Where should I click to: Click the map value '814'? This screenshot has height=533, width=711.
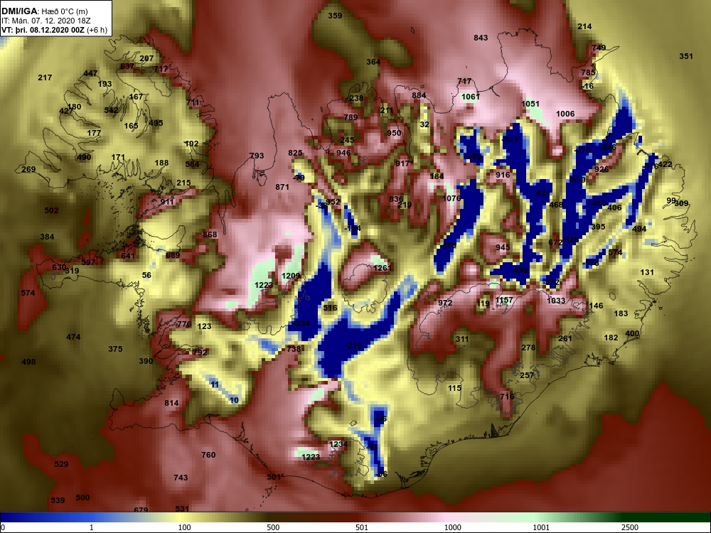click(x=171, y=403)
